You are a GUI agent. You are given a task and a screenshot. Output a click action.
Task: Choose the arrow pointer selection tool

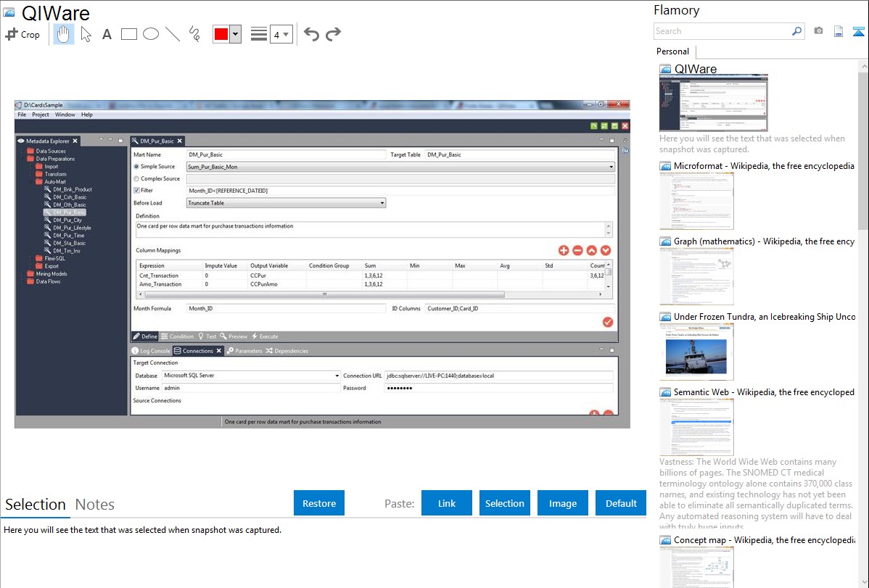pos(86,34)
